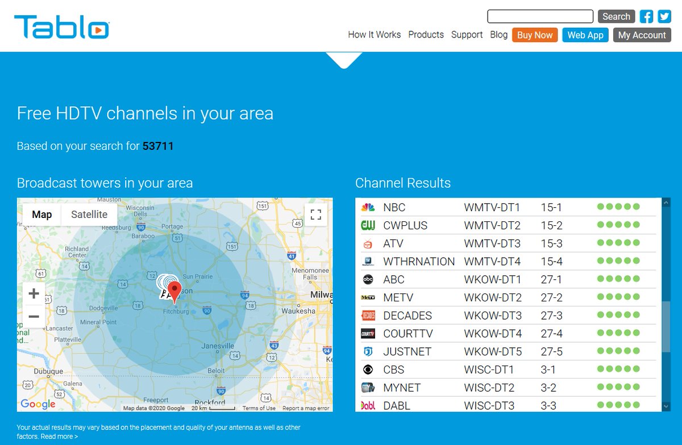Switch the map to Satellite view
682x445 pixels.
click(x=89, y=215)
